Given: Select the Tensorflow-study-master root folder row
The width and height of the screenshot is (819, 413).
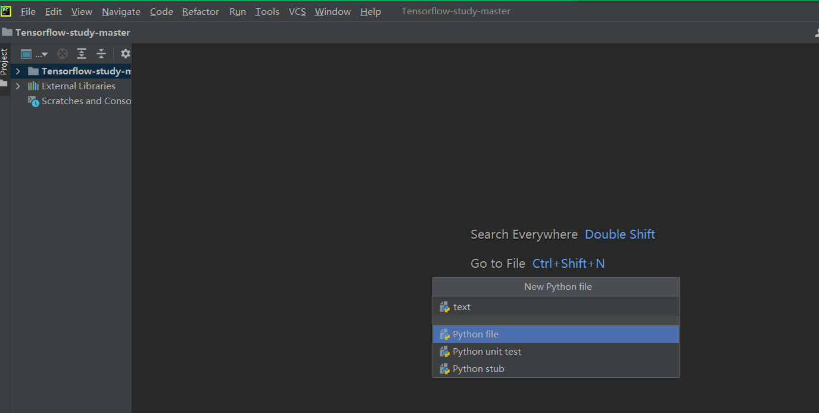Looking at the screenshot, I should [x=71, y=71].
